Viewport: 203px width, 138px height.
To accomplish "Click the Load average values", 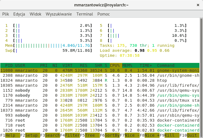I will point(152,50).
